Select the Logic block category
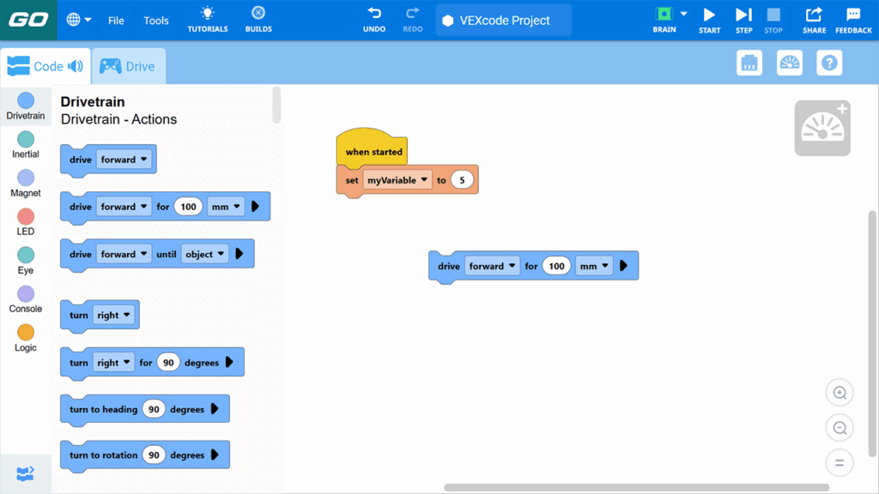The width and height of the screenshot is (879, 494). pyautogui.click(x=26, y=338)
